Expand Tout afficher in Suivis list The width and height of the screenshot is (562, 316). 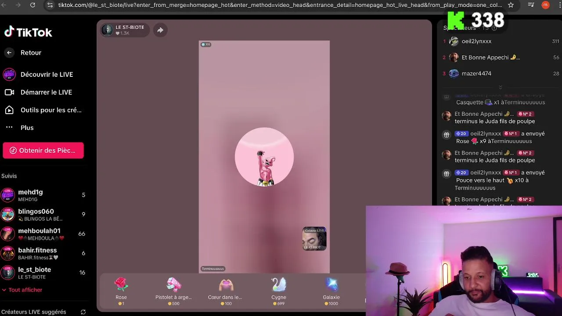(22, 290)
